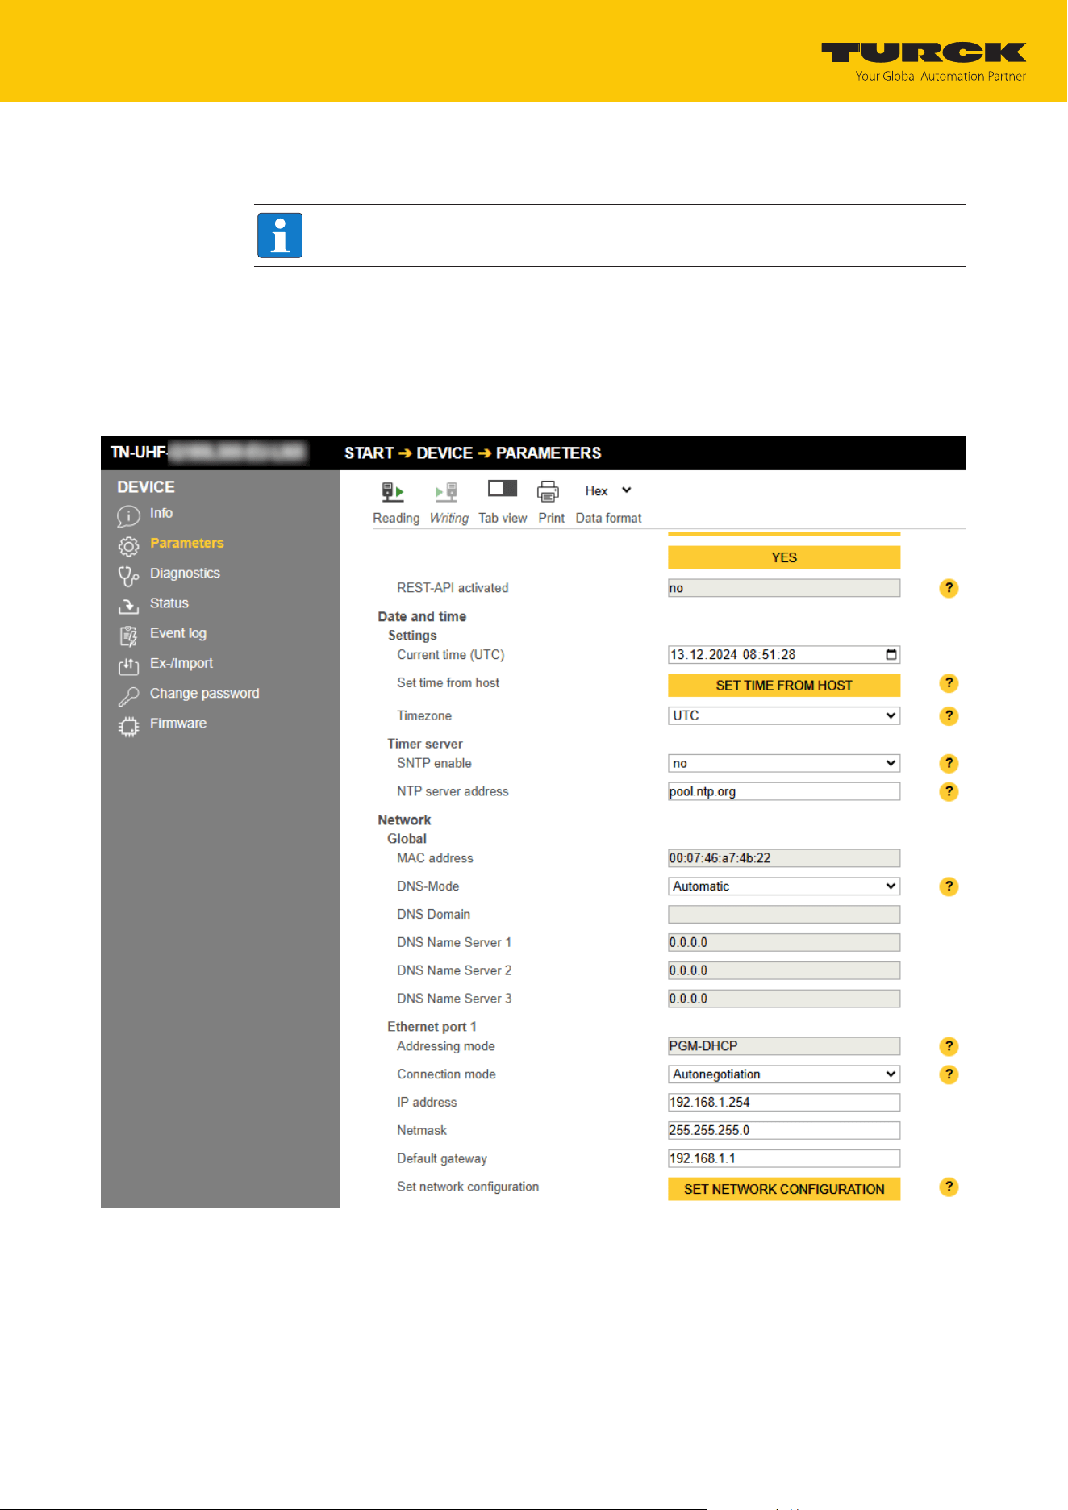
Task: Click the help icon for Connection mode
Action: tap(949, 1074)
